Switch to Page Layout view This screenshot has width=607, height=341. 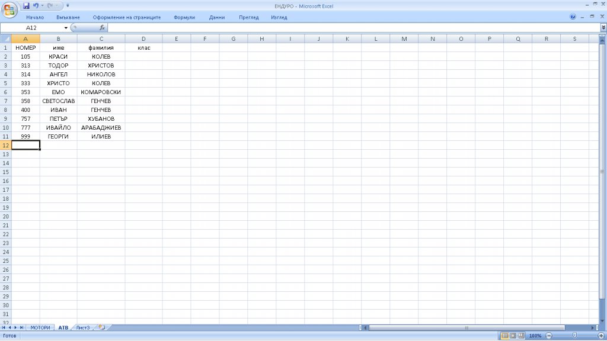pyautogui.click(x=513, y=336)
